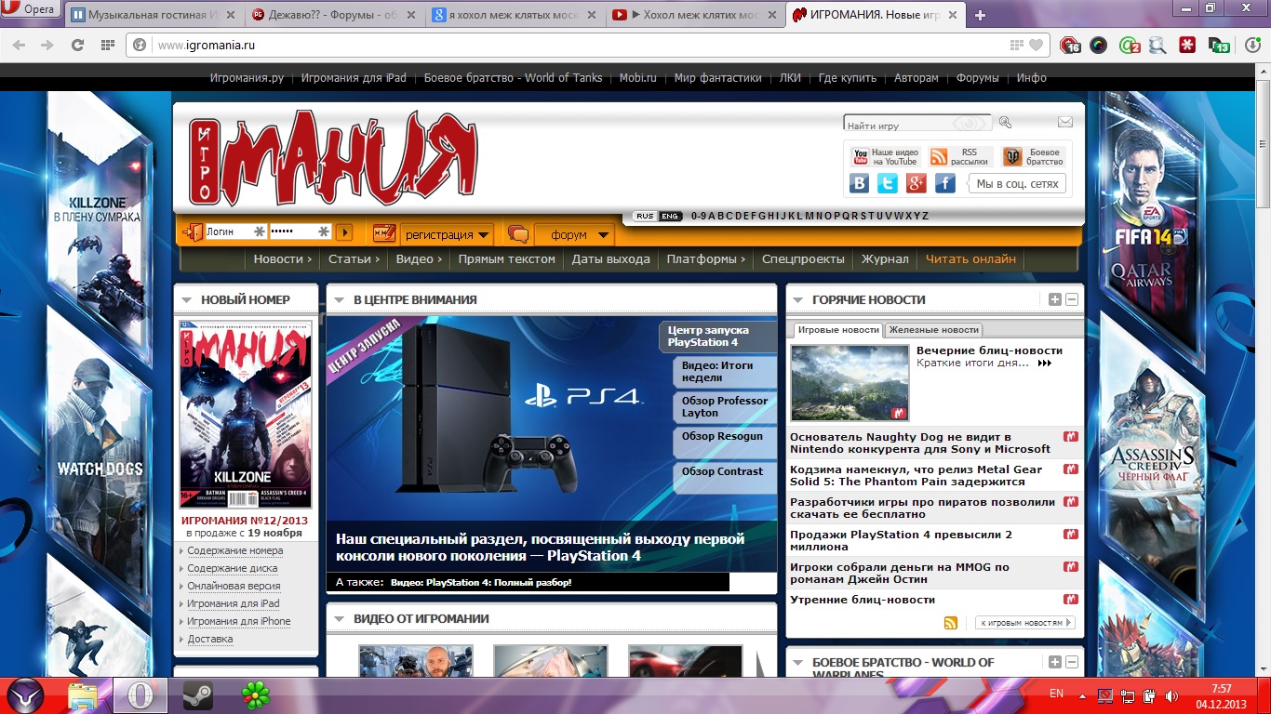This screenshot has height=714, width=1271.
Task: Click the volume speaker tray icon
Action: [x=1172, y=695]
